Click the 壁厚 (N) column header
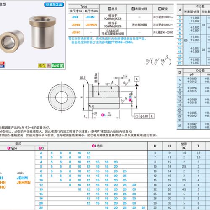 [x=184, y=146]
